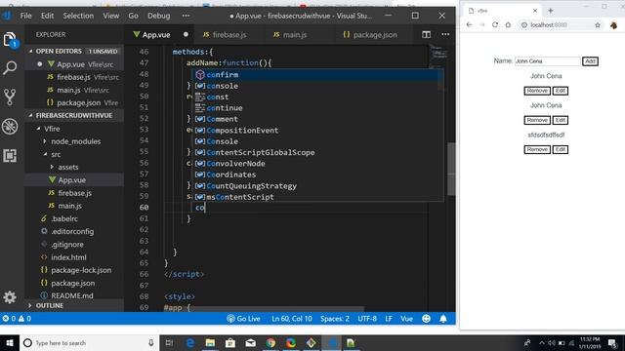Image resolution: width=625 pixels, height=351 pixels.
Task: Open the notifications bell in the status bar
Action: pyautogui.click(x=442, y=319)
